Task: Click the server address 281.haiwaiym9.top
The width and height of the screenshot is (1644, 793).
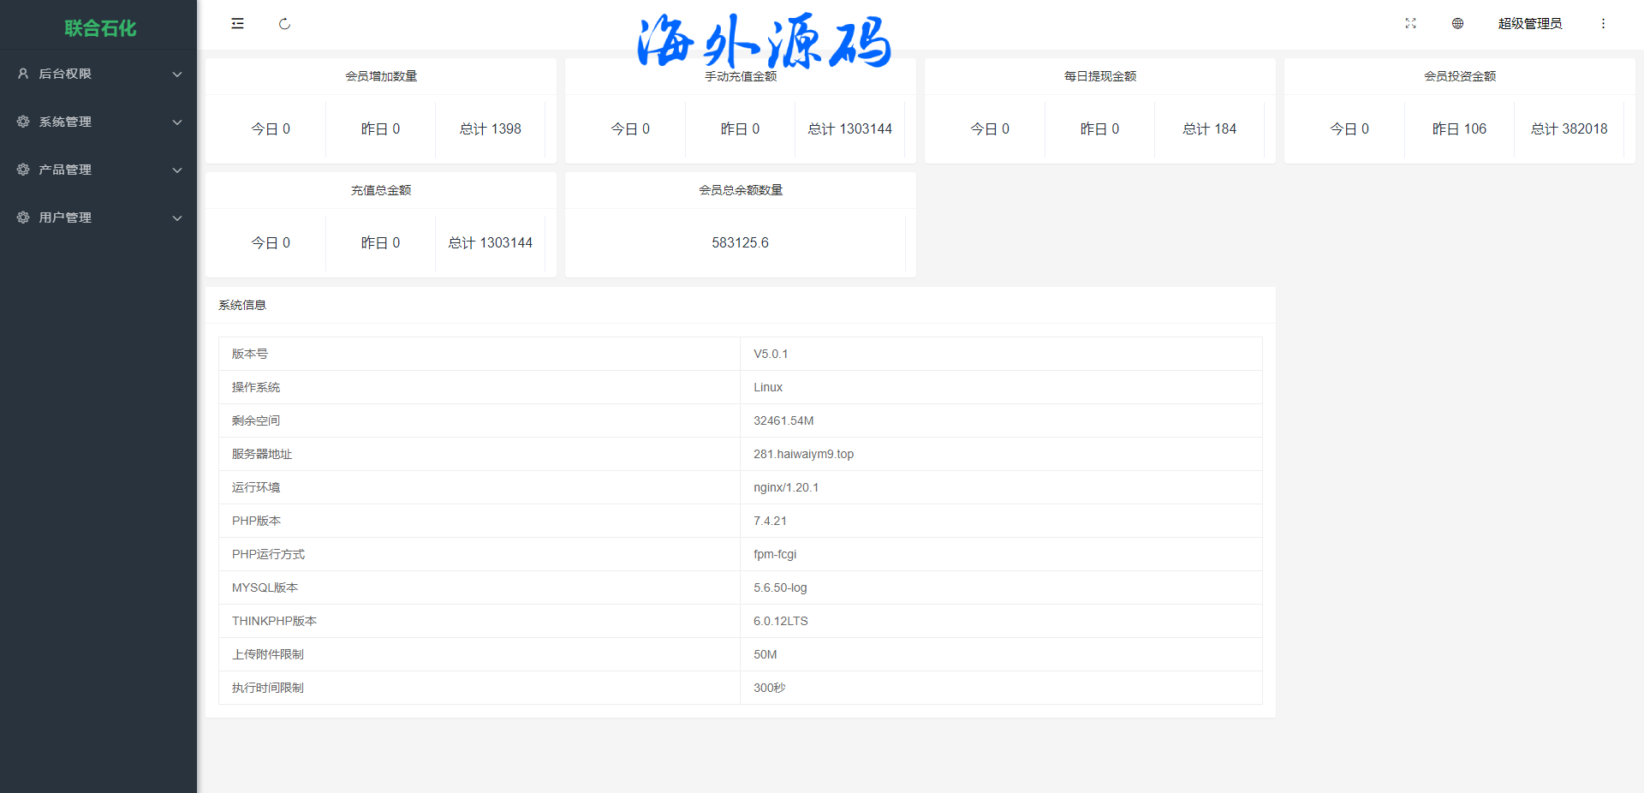Action: [x=803, y=454]
